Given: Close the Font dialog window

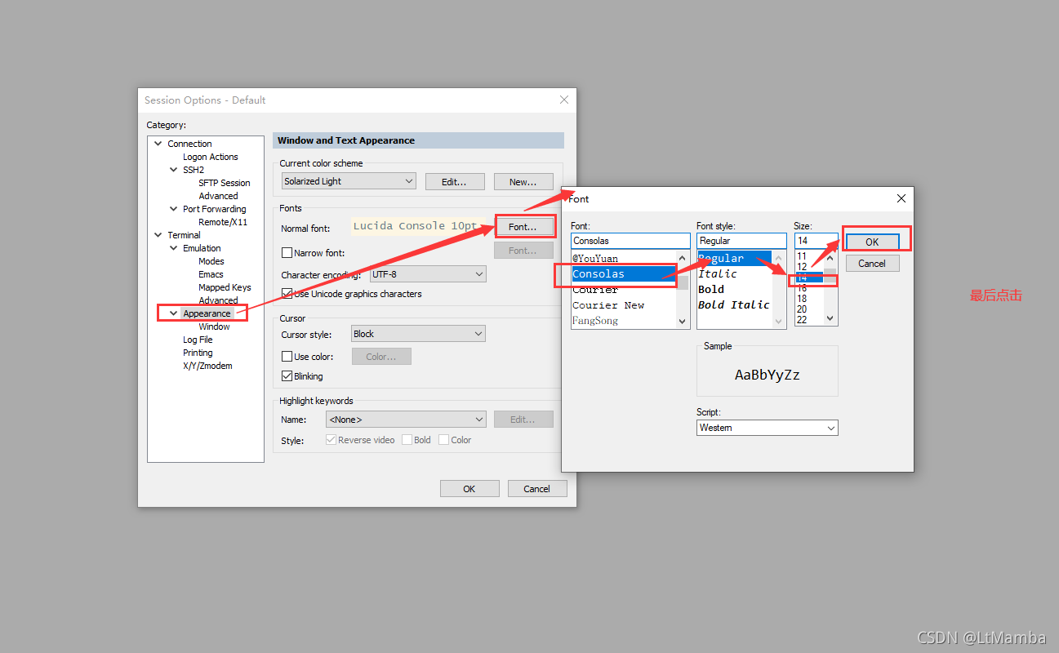Looking at the screenshot, I should click(901, 198).
